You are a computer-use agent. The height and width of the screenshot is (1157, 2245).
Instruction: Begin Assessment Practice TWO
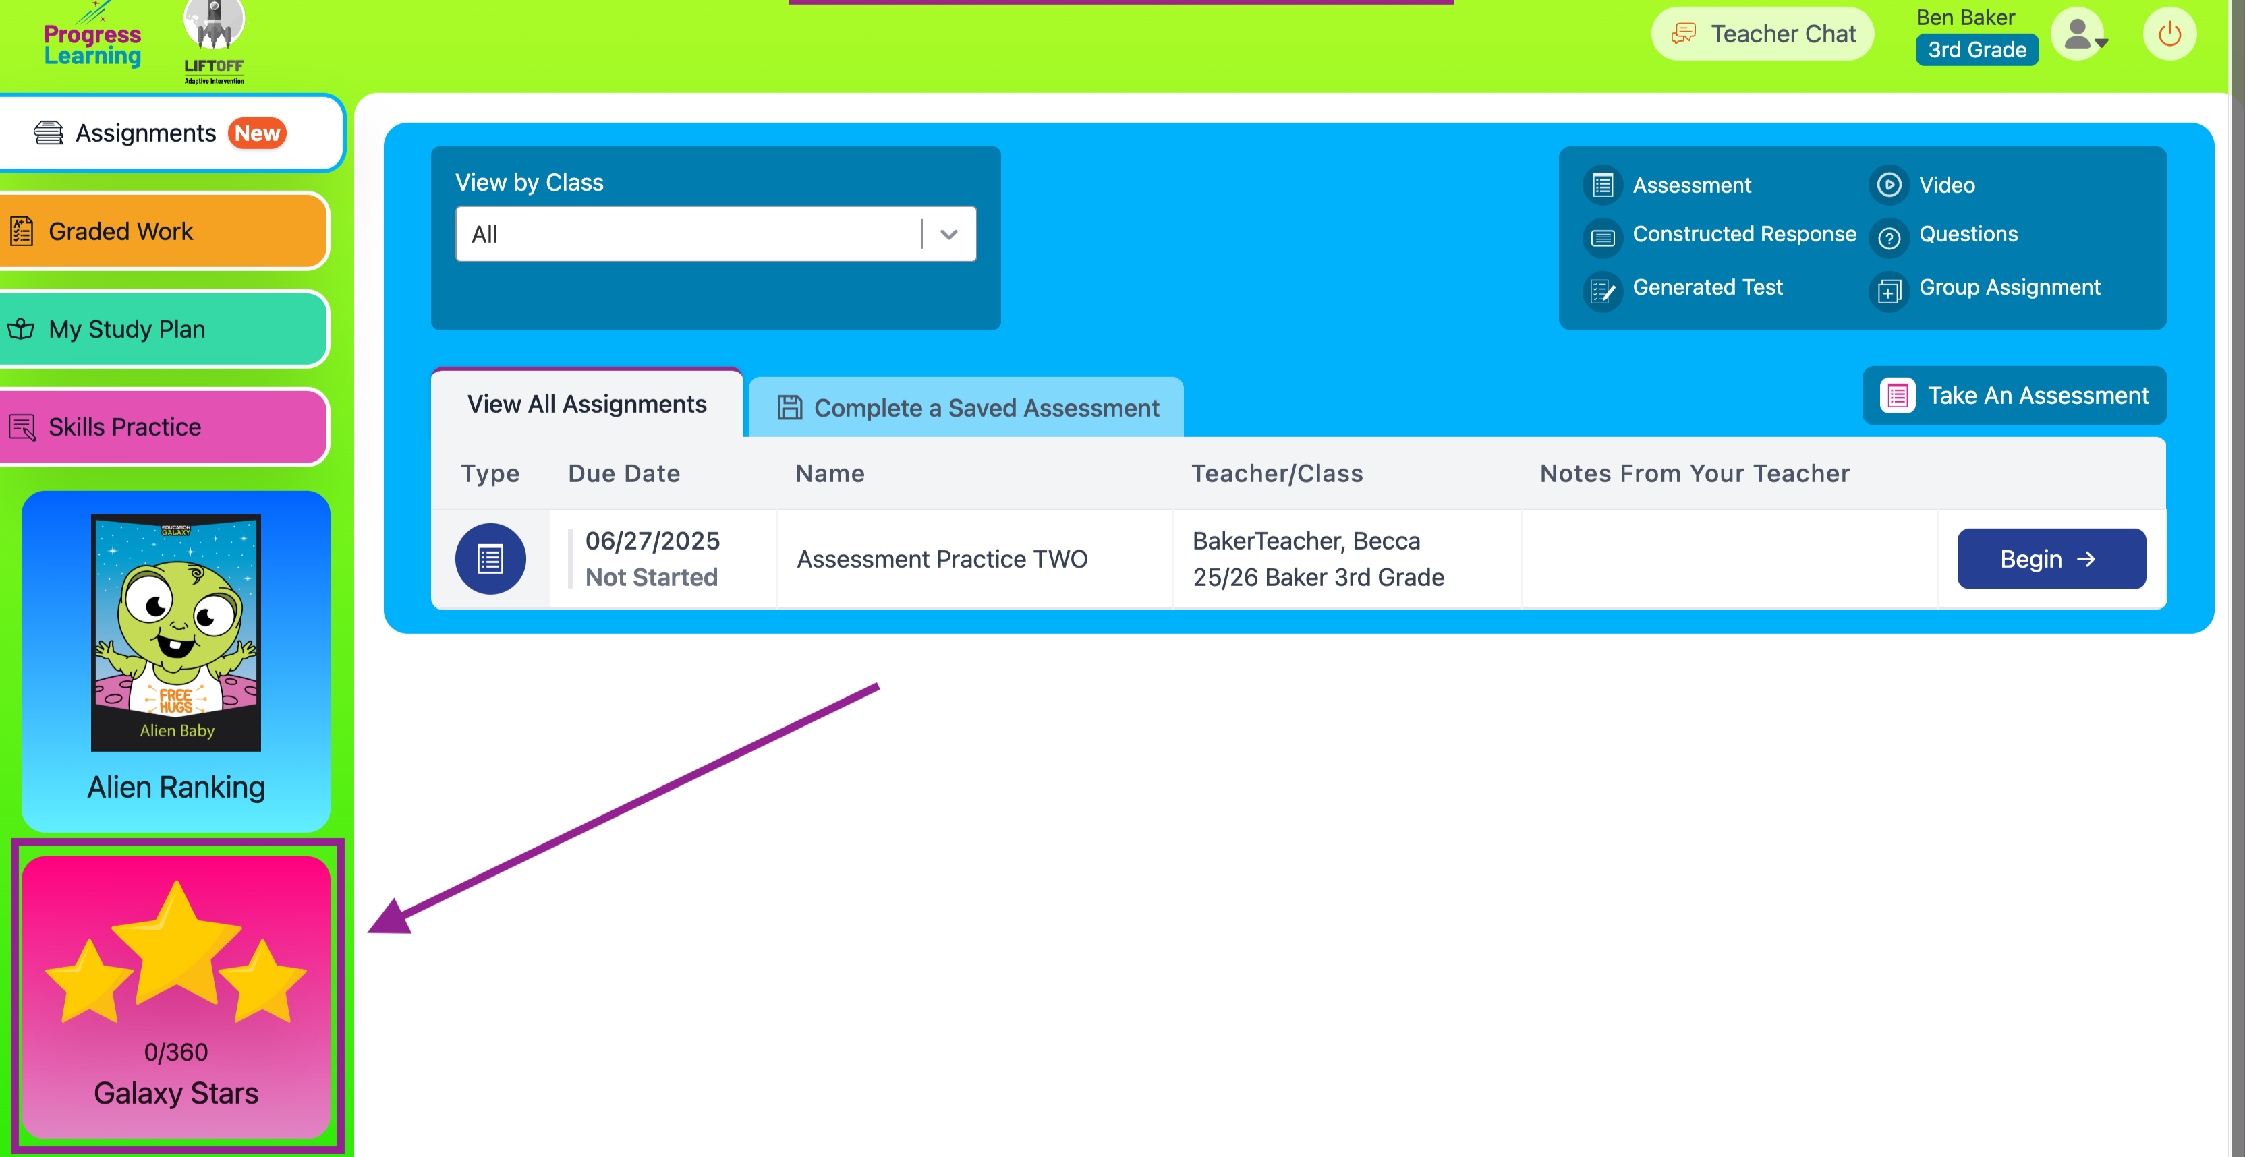[x=2051, y=560]
